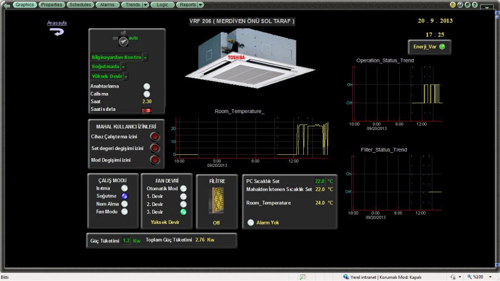
Task: Click the print icon in top toolbar
Action: click(x=460, y=5)
